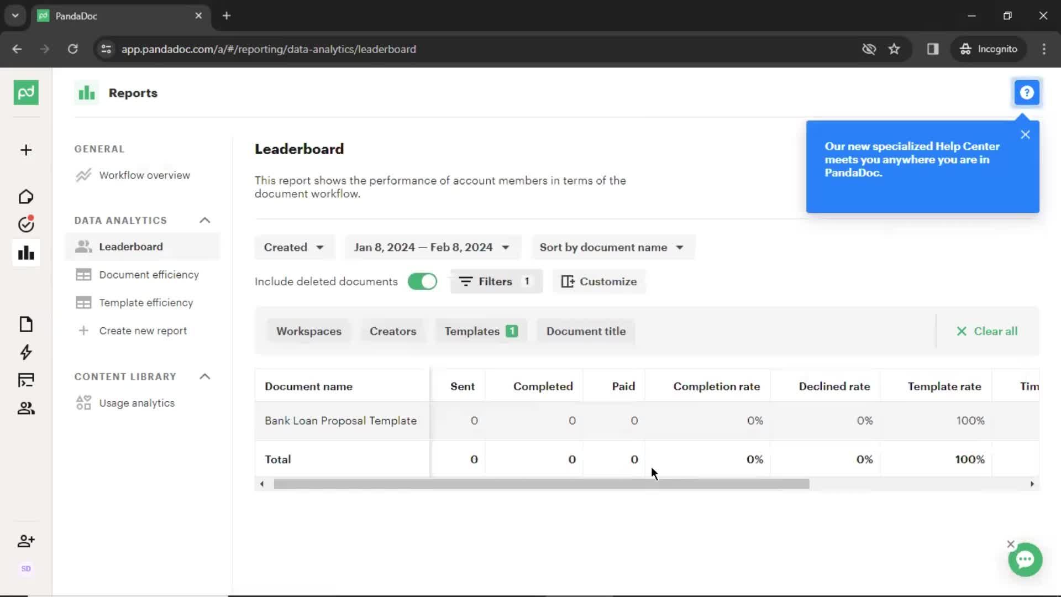The width and height of the screenshot is (1061, 597).
Task: Select the Documents icon in sidebar
Action: tap(26, 323)
